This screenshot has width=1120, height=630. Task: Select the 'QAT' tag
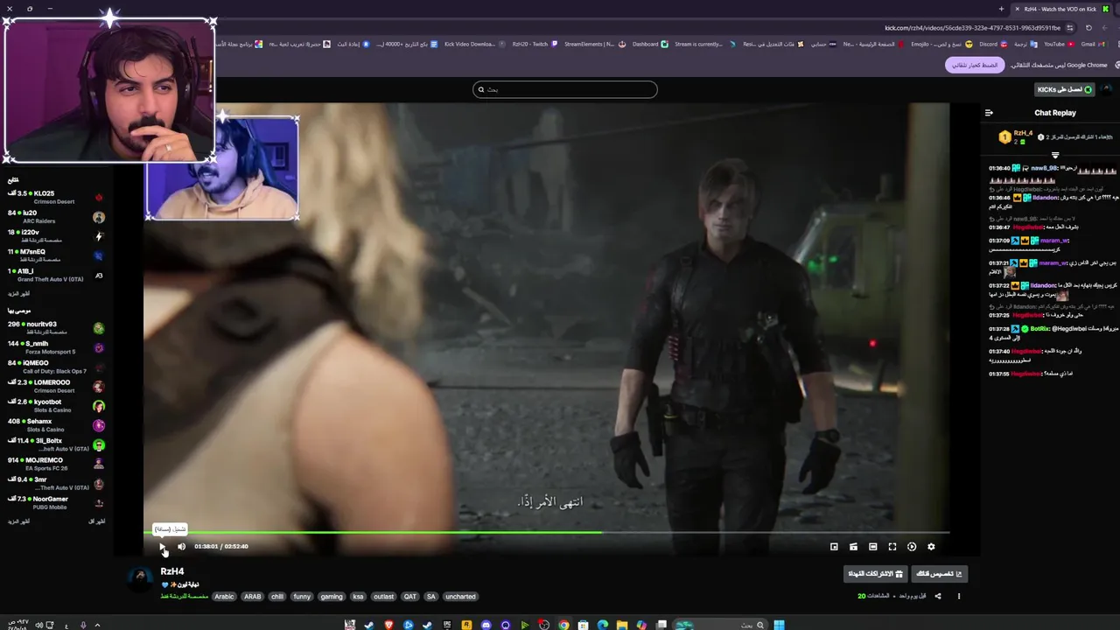tap(410, 597)
